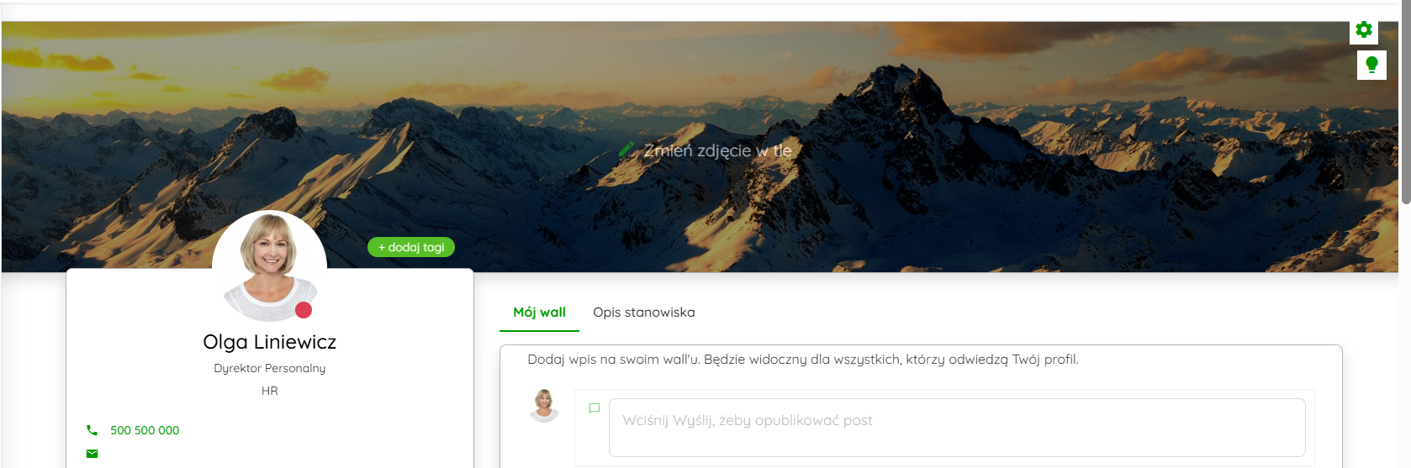
Task: Switch to the "Mój wall" tab
Action: (539, 313)
